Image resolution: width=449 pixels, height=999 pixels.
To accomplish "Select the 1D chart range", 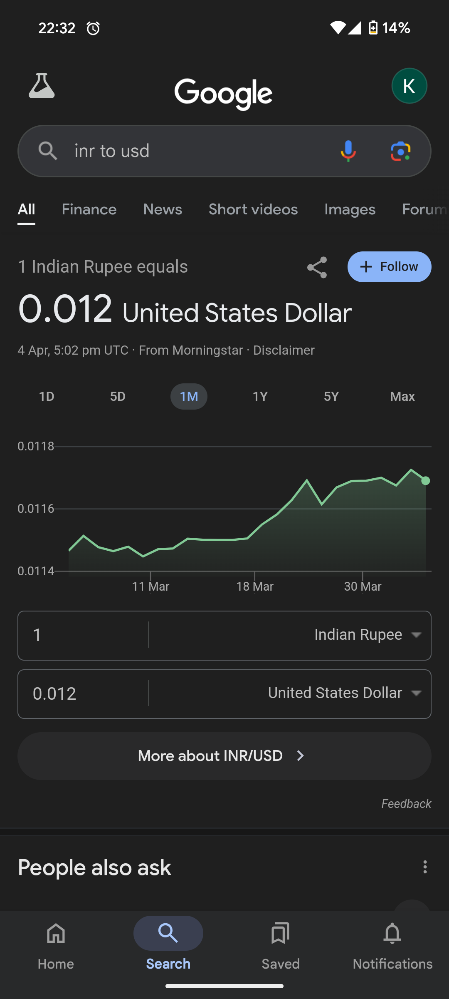I will point(47,396).
